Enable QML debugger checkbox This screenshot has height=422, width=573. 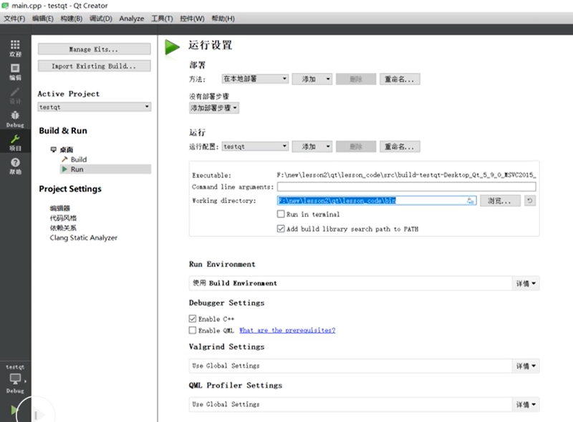click(193, 330)
